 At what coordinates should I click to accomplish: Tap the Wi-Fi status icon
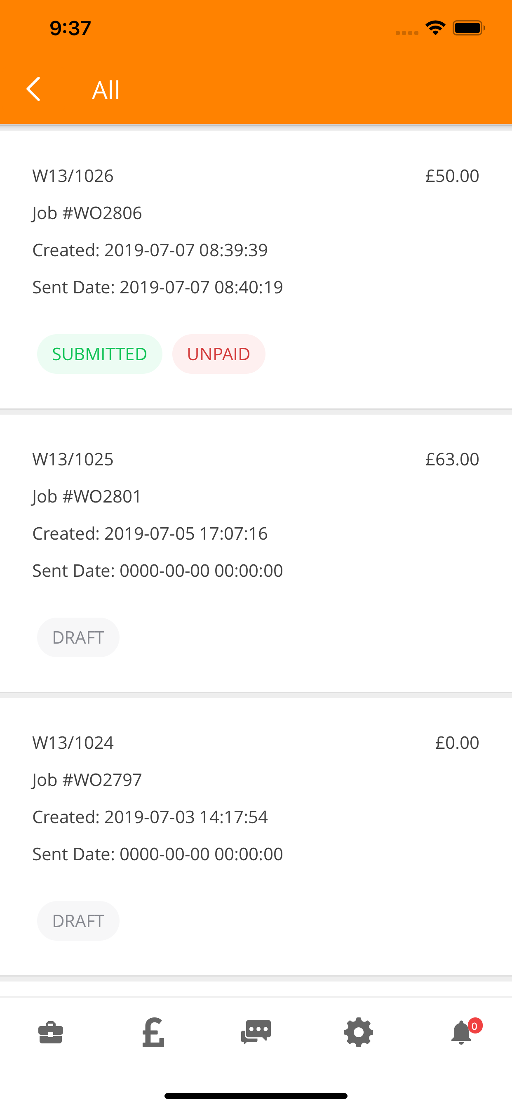(x=435, y=28)
